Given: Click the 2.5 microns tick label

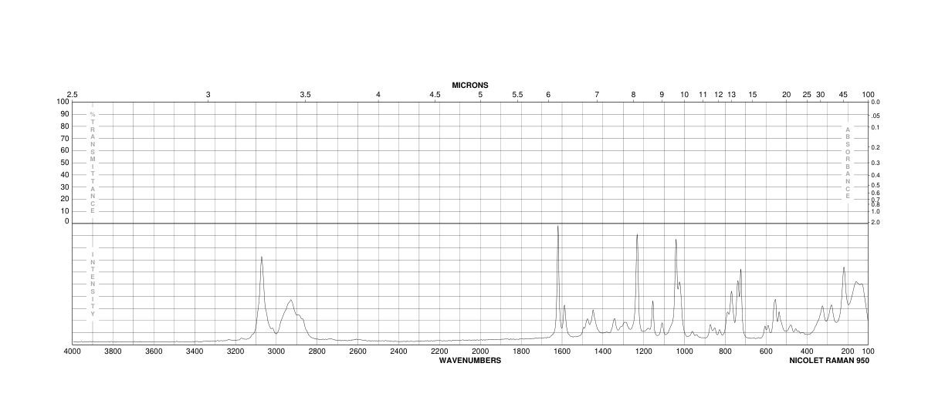Looking at the screenshot, I should tap(73, 95).
